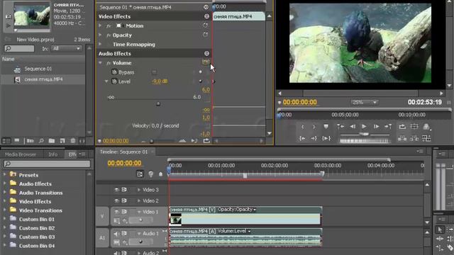Screen dimensions: 454x255
Task: Step forward one frame in Program Monitor
Action: coord(376,127)
